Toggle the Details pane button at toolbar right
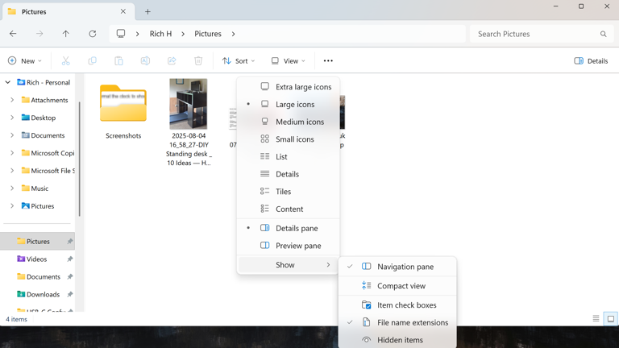Viewport: 619px width, 348px height. [x=591, y=60]
